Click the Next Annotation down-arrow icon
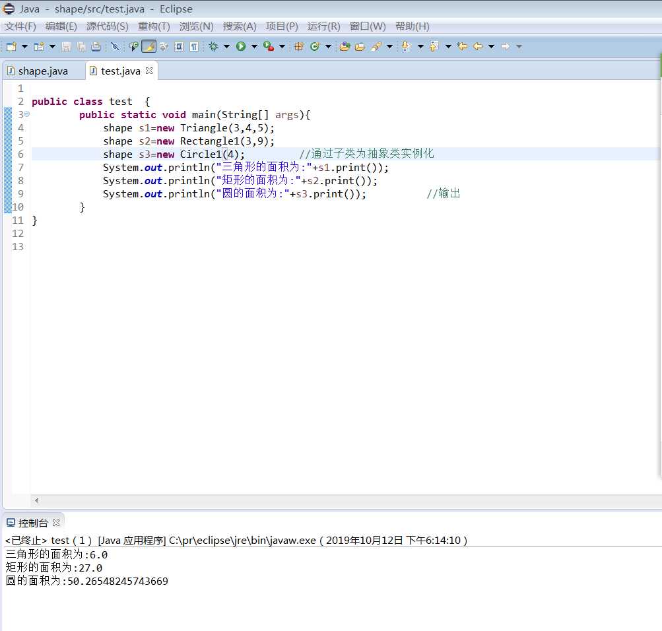This screenshot has width=662, height=631. pos(406,46)
